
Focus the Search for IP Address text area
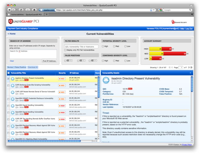[33, 54]
